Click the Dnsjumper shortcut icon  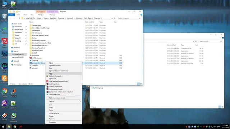click(31, 56)
